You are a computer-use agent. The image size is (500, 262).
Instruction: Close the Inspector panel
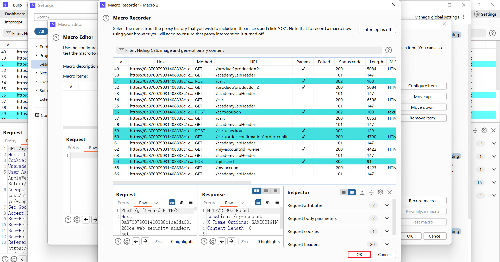pyautogui.click(x=390, y=192)
